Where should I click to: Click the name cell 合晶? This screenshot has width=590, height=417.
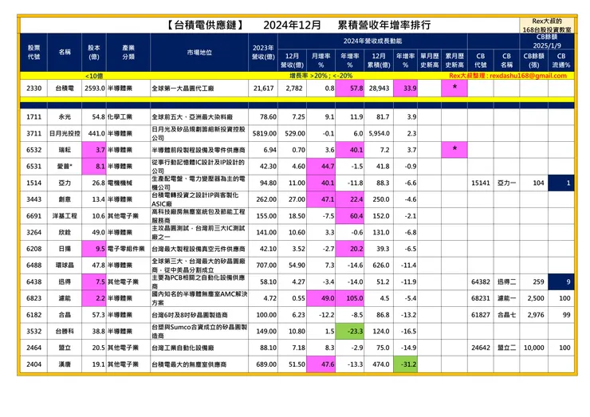(65, 315)
